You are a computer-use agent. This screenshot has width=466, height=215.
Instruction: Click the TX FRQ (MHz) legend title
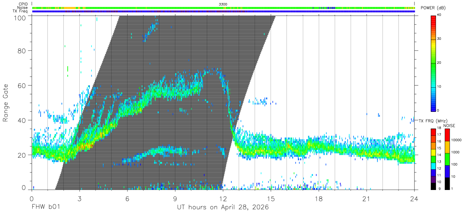tap(434, 121)
